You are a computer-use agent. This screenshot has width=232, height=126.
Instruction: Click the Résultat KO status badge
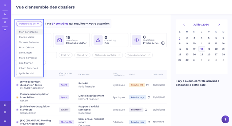pos(137,85)
